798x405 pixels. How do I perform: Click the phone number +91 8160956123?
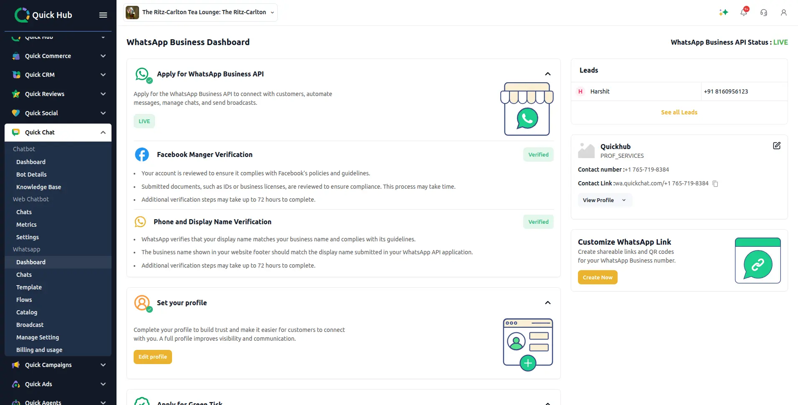726,91
